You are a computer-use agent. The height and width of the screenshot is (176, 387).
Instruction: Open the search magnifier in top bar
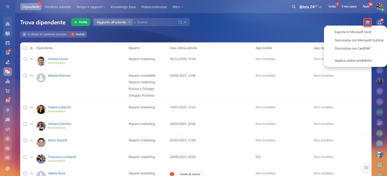(x=294, y=7)
